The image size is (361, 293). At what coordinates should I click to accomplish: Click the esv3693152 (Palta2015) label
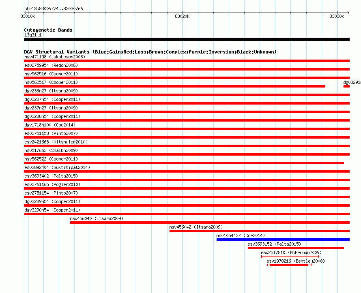pos(274,244)
